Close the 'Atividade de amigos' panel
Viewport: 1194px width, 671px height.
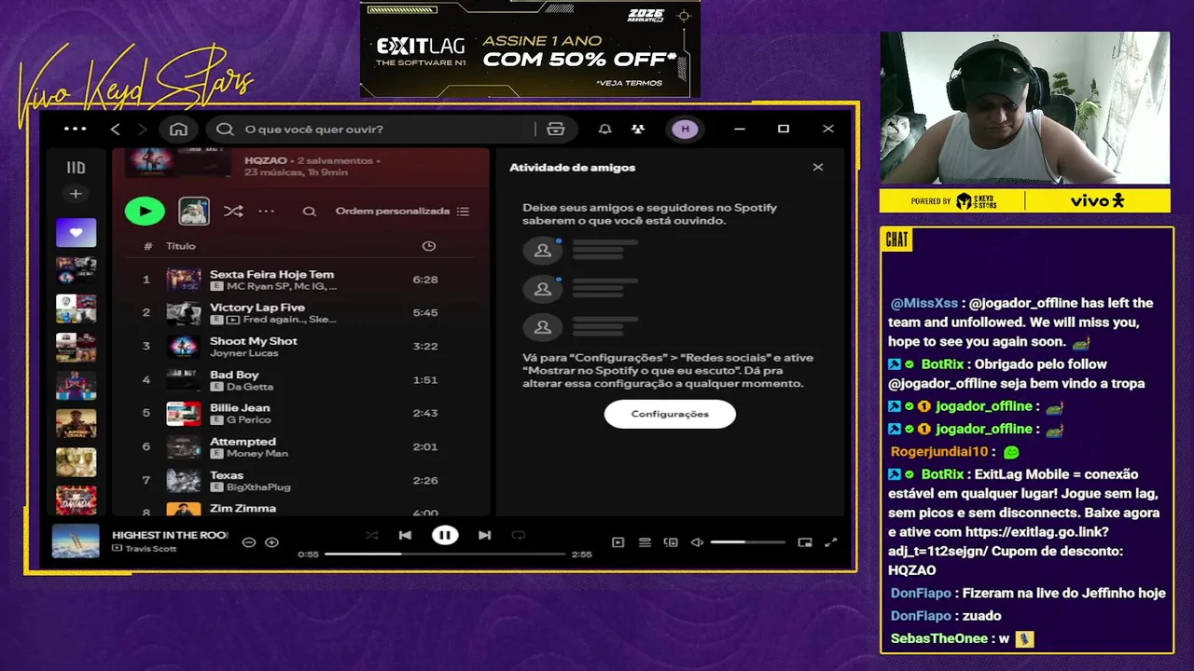[818, 168]
